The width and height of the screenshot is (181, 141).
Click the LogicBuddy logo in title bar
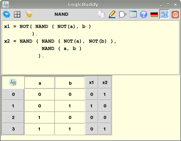[x=6, y=5]
